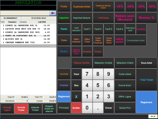The width and height of the screenshot is (158, 119).
Task: Click Imprime facture button
Action: coord(82,18)
